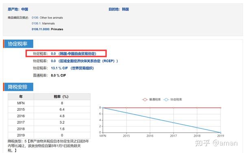The image size is (244, 153).
Task: Select the 2017 data point on blue line
Action: [x=174, y=122]
